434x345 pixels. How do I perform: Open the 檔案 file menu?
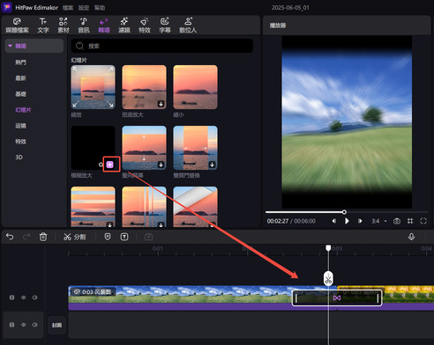68,8
